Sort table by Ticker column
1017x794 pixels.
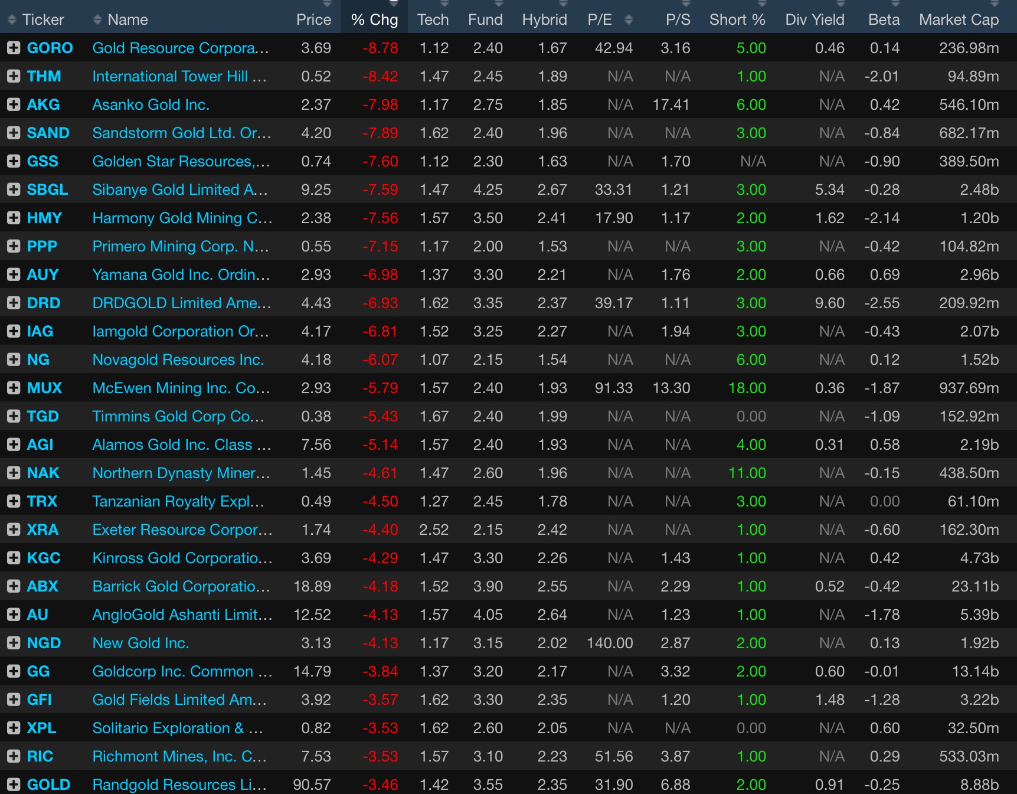42,19
